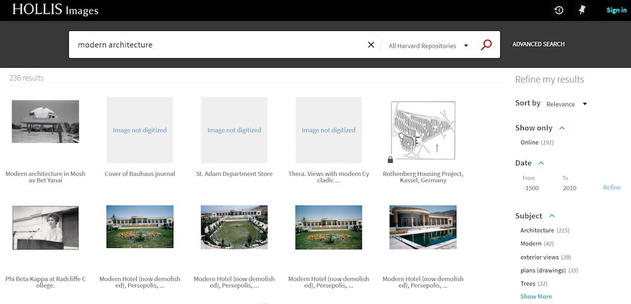The image size is (631, 304).
Task: Open the Sort by Relevance dropdown
Action: 566,104
